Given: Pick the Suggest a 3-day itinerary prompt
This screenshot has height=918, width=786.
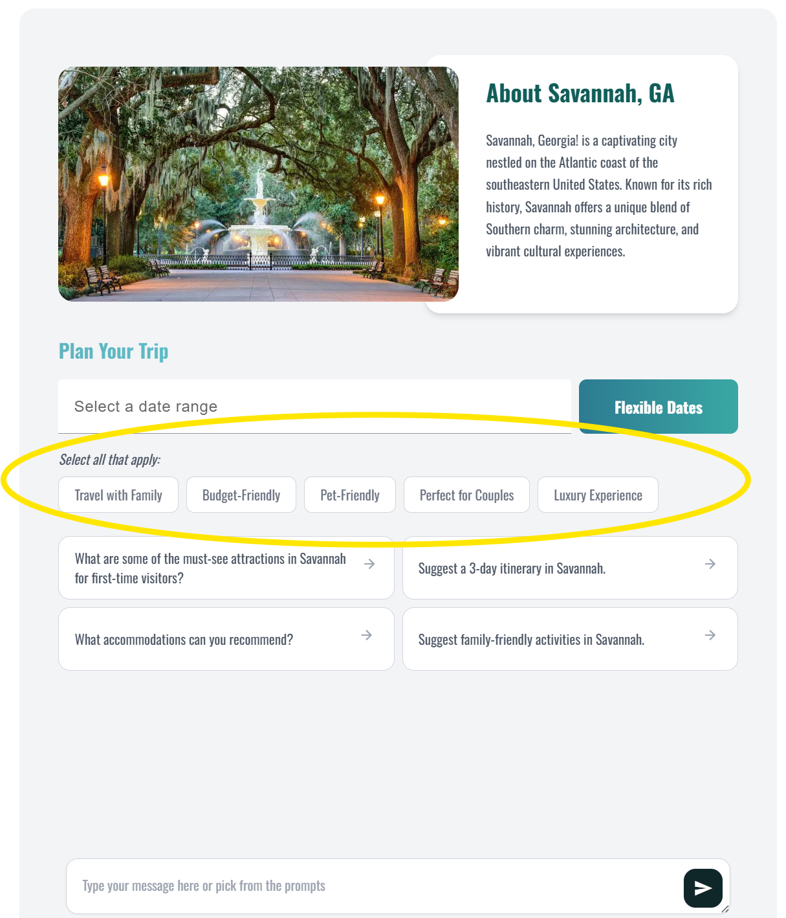Looking at the screenshot, I should tap(570, 568).
